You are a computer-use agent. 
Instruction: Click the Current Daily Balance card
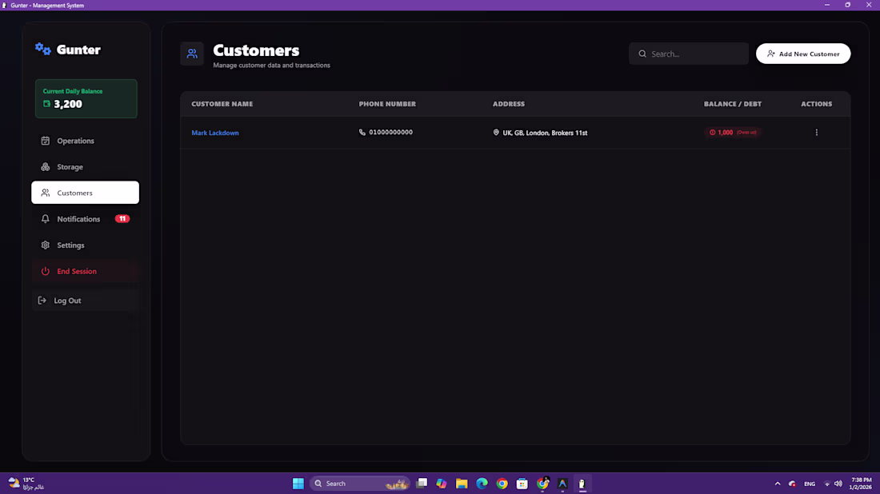pos(86,98)
